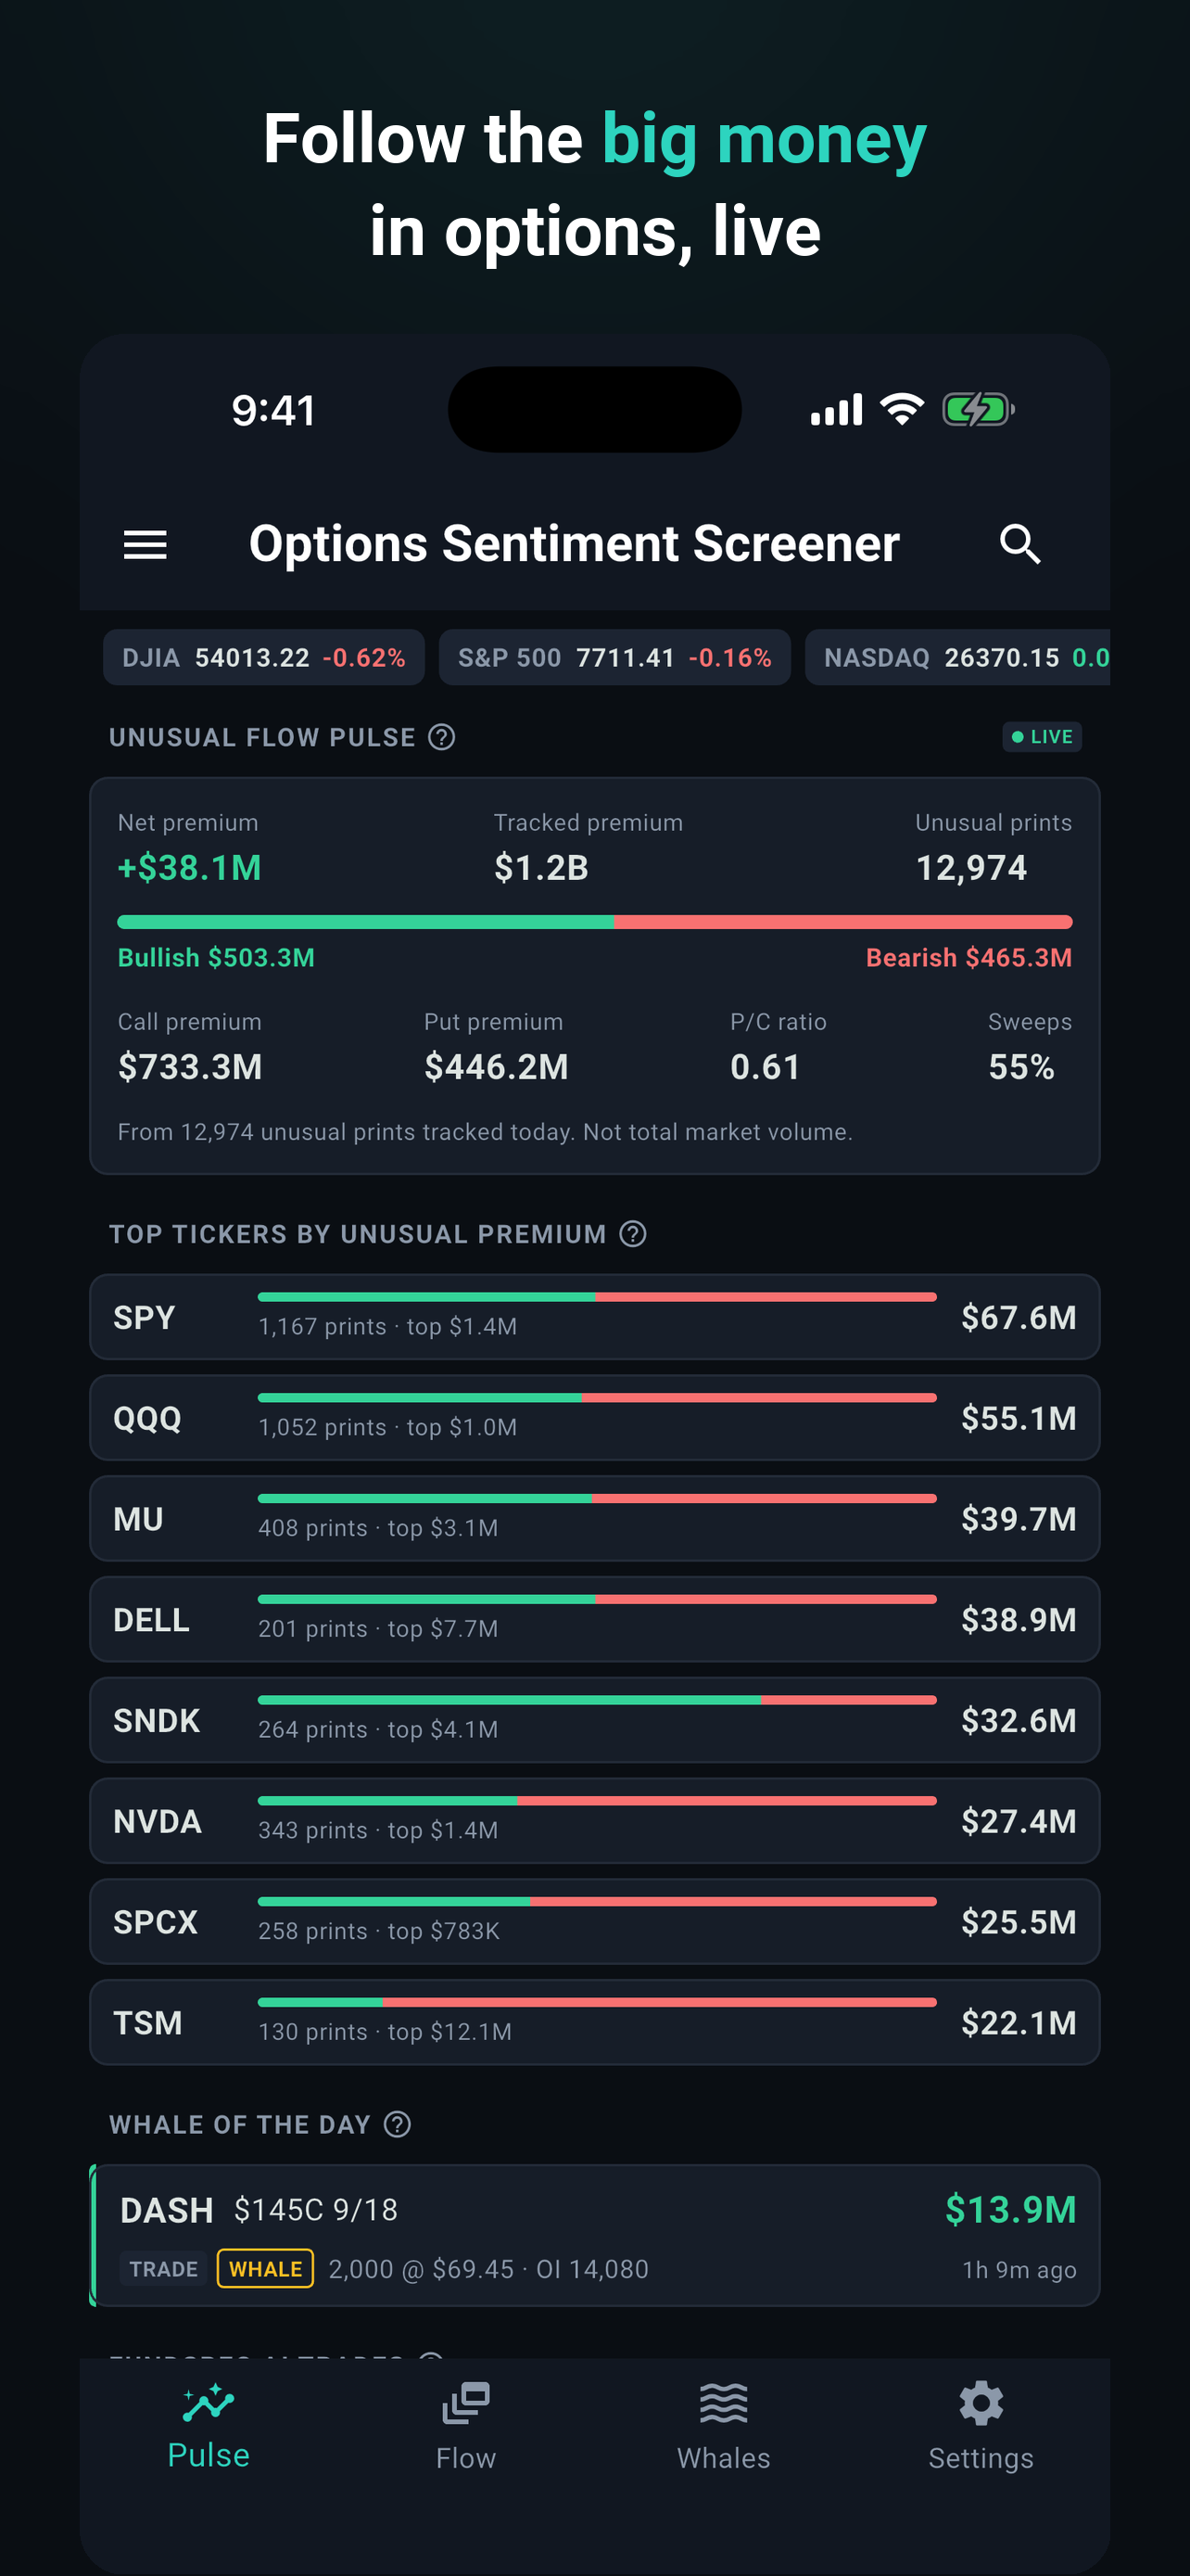Screen dimensions: 1190x2576
Task: Switch to the Flow tab
Action: pos(465,2426)
